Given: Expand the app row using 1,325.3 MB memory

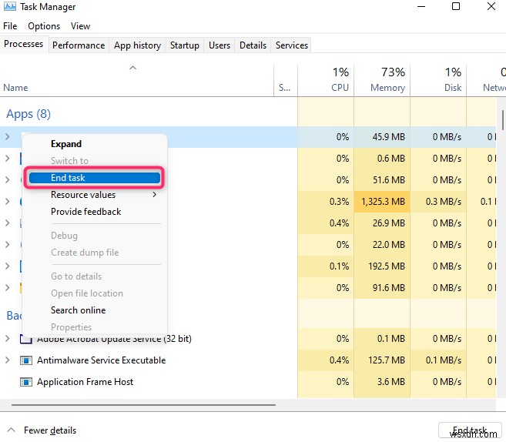Looking at the screenshot, I should point(8,201).
